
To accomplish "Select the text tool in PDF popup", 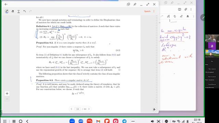I will [18, 11].
